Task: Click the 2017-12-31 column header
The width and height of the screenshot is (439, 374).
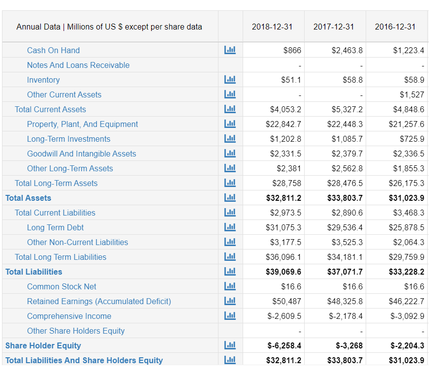Action: tap(335, 27)
